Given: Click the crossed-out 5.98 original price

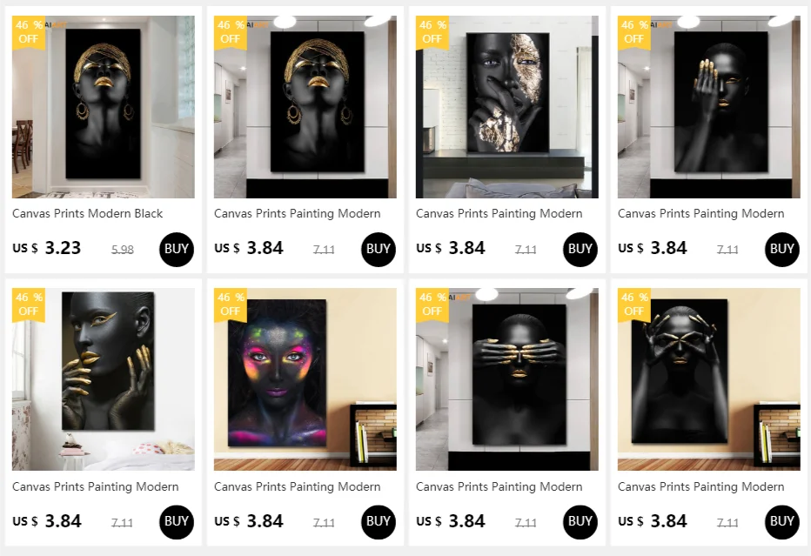Looking at the screenshot, I should [123, 250].
